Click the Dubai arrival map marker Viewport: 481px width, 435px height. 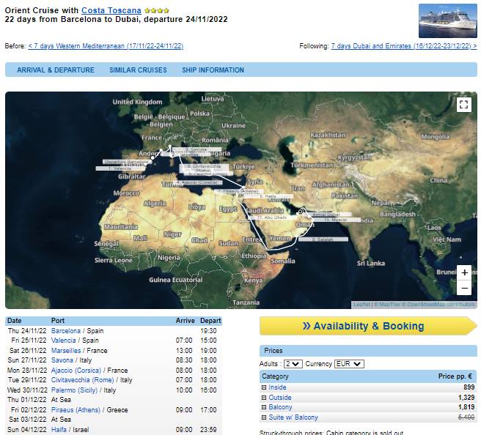click(x=301, y=212)
